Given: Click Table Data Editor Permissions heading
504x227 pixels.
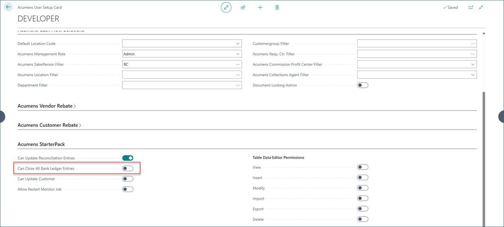Looking at the screenshot, I should [x=278, y=157].
